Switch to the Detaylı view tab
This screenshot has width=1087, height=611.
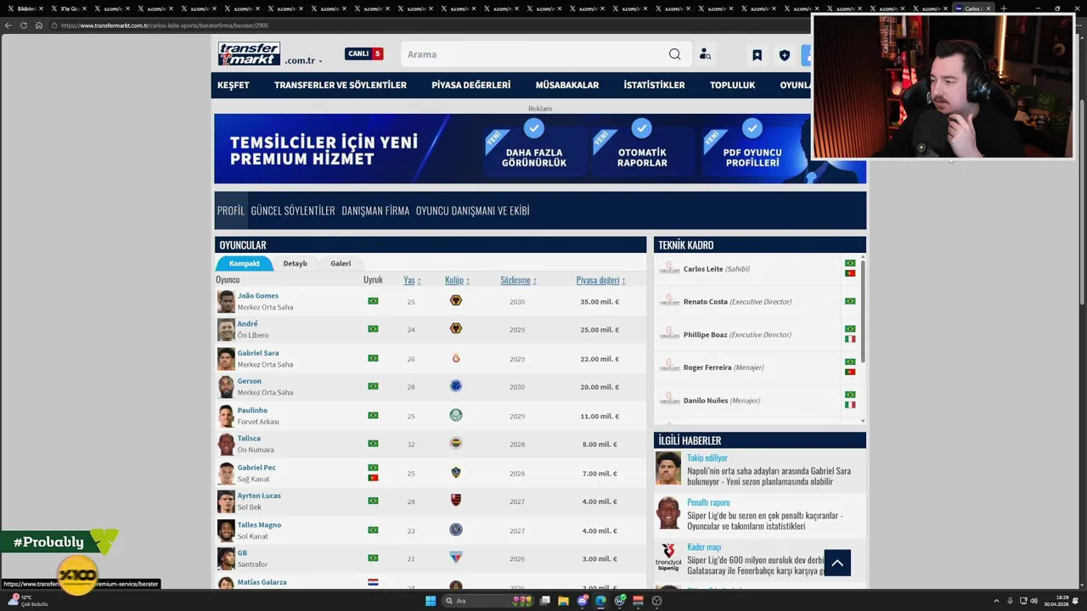click(296, 263)
